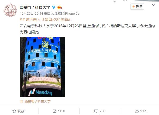Click the 收藏 favorite label

pyautogui.click(x=21, y=111)
